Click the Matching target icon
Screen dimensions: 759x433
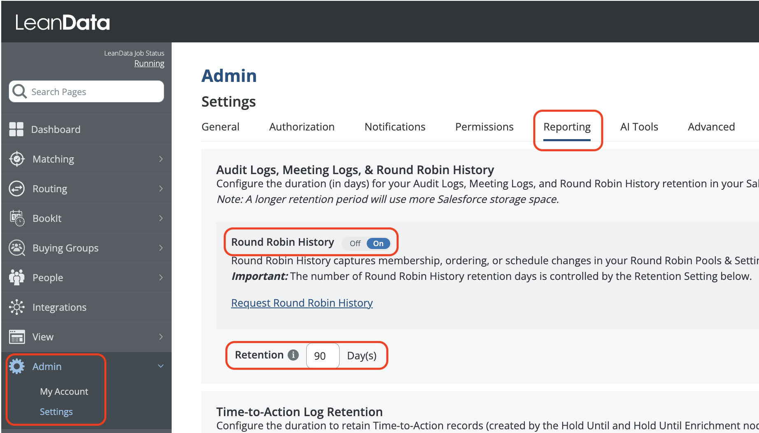[17, 159]
